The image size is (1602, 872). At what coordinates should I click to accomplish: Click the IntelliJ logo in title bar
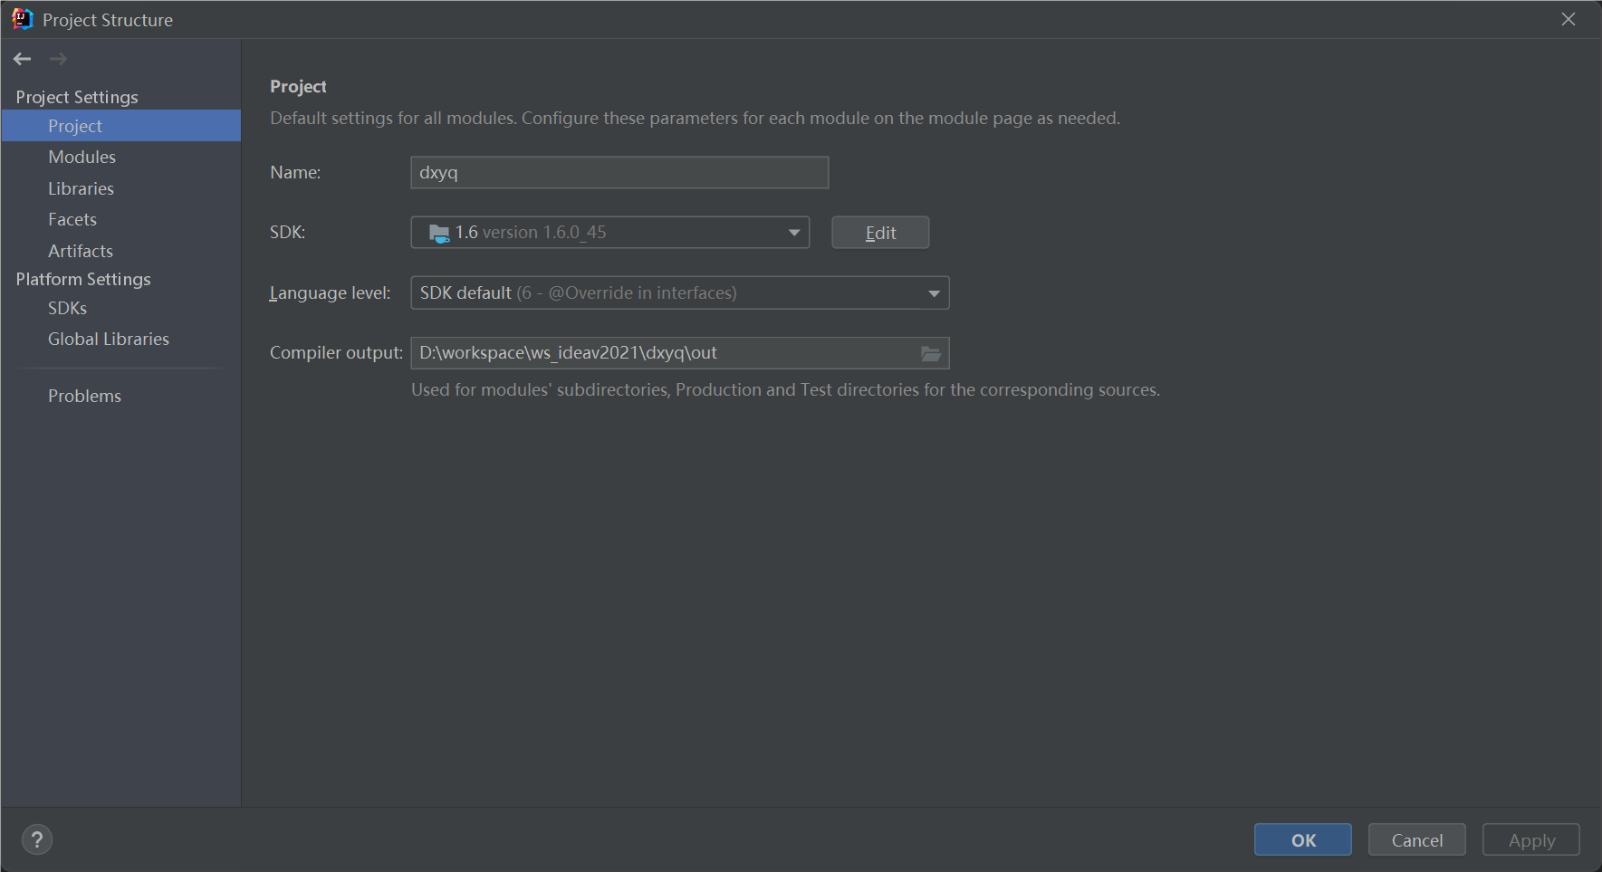click(x=22, y=19)
